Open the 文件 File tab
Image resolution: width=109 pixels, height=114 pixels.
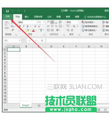click(x=8, y=17)
